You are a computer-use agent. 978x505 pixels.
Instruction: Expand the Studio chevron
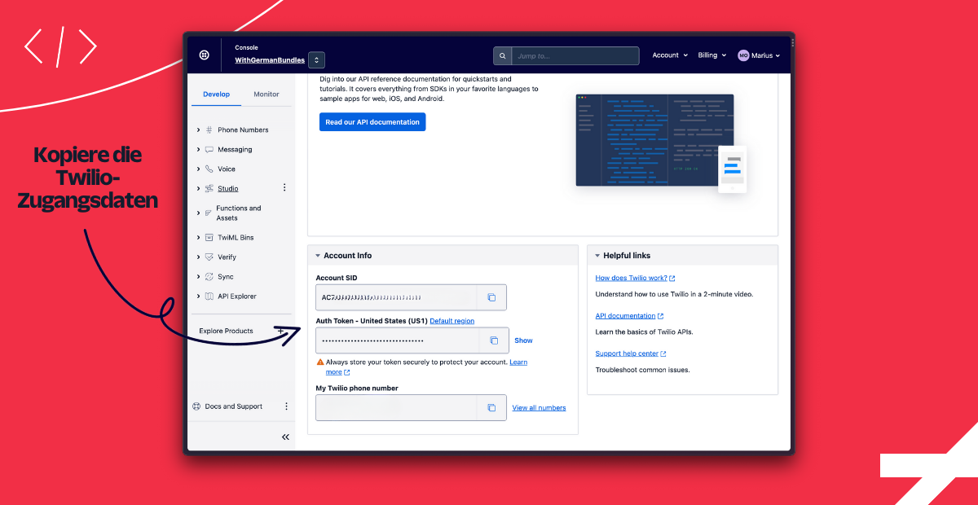coord(198,189)
